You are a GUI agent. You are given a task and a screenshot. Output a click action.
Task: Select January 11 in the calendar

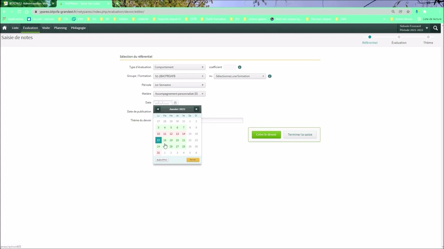tap(165, 134)
